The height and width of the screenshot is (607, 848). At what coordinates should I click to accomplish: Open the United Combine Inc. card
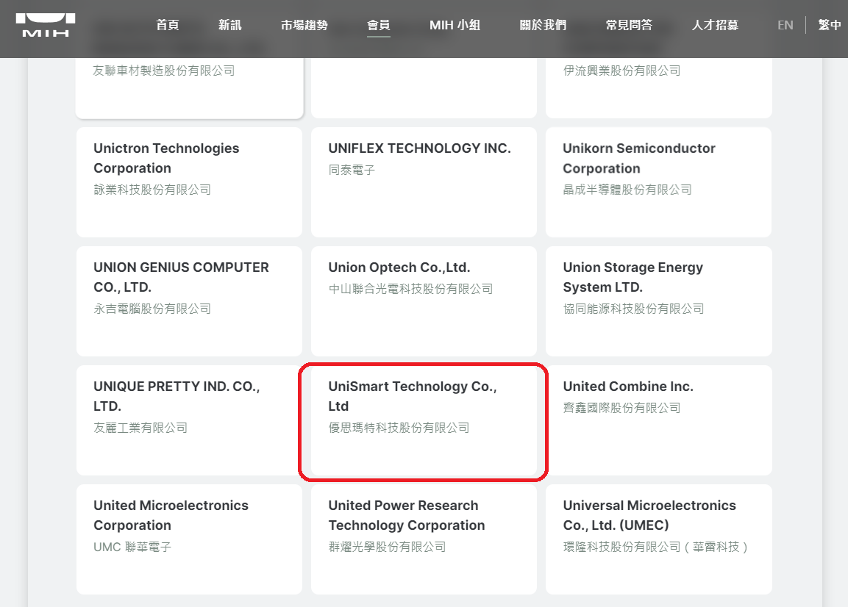pyautogui.click(x=659, y=420)
